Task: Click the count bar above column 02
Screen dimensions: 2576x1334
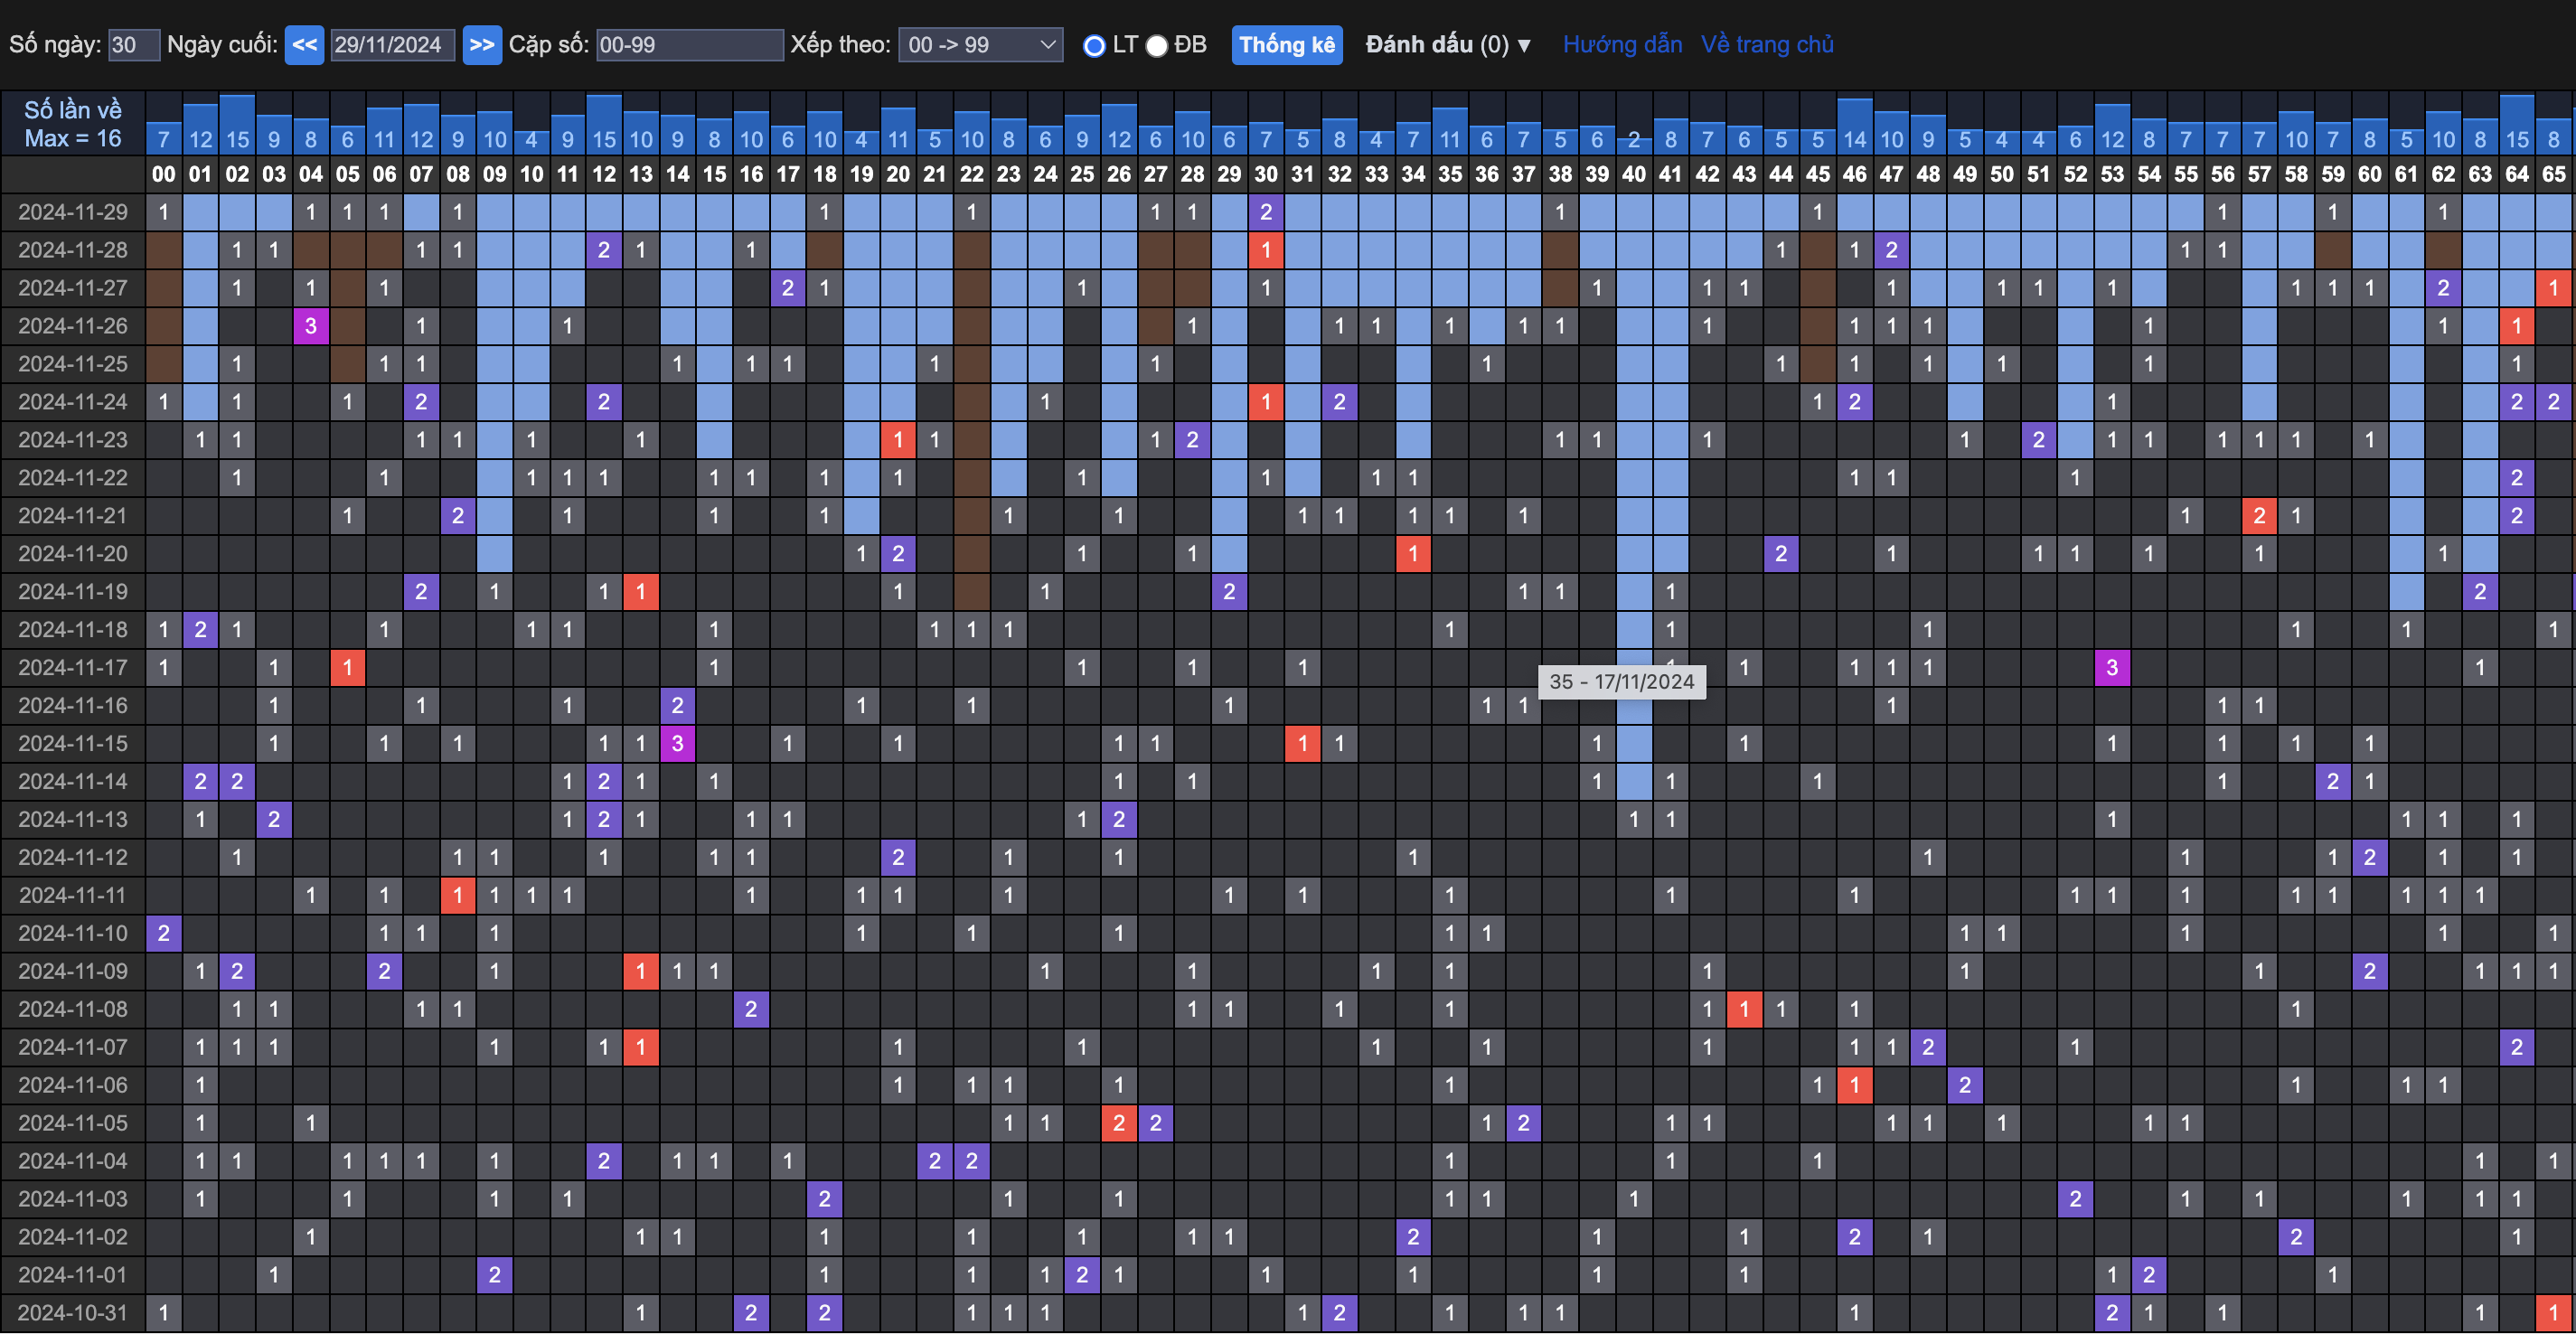Action: click(237, 125)
